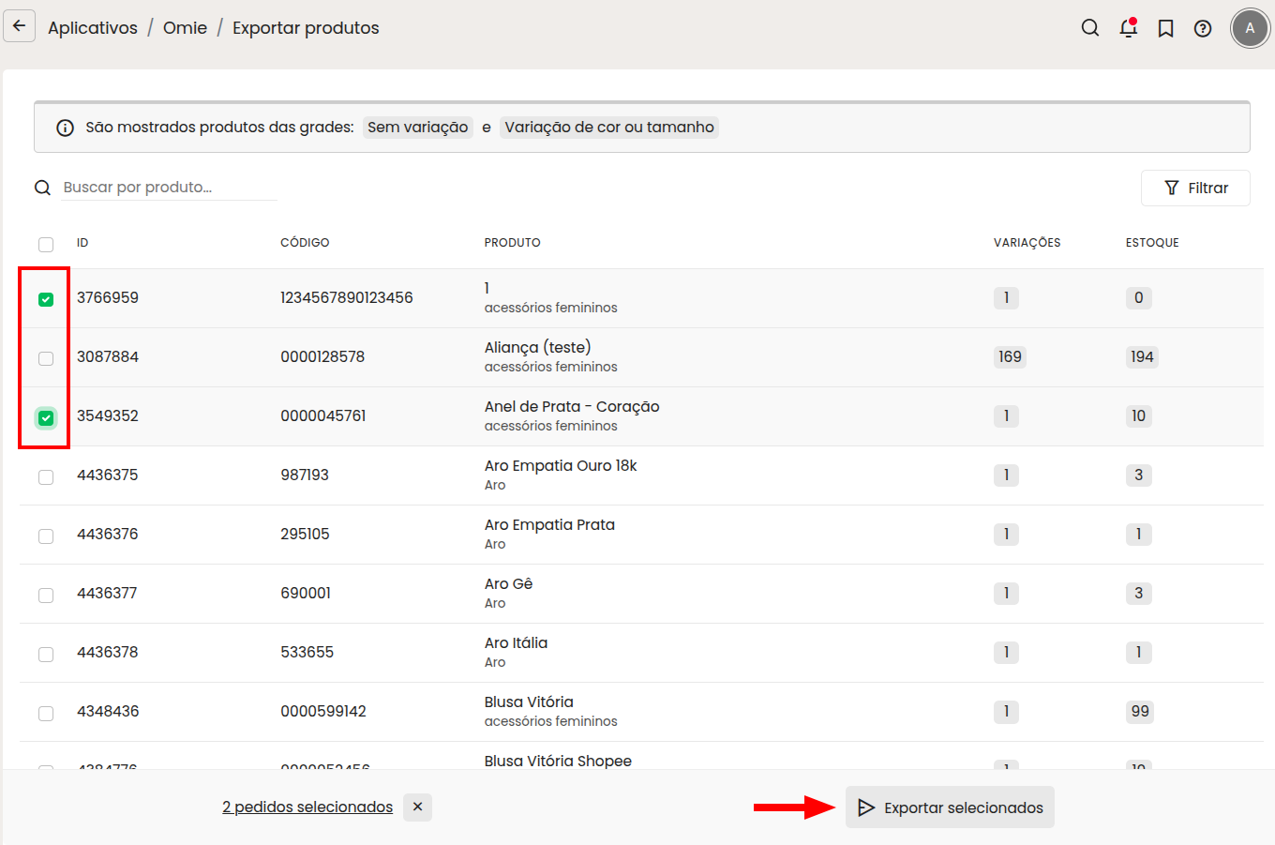This screenshot has width=1275, height=845.
Task: Uncheck product 3766959 checkbox
Action: click(x=46, y=299)
